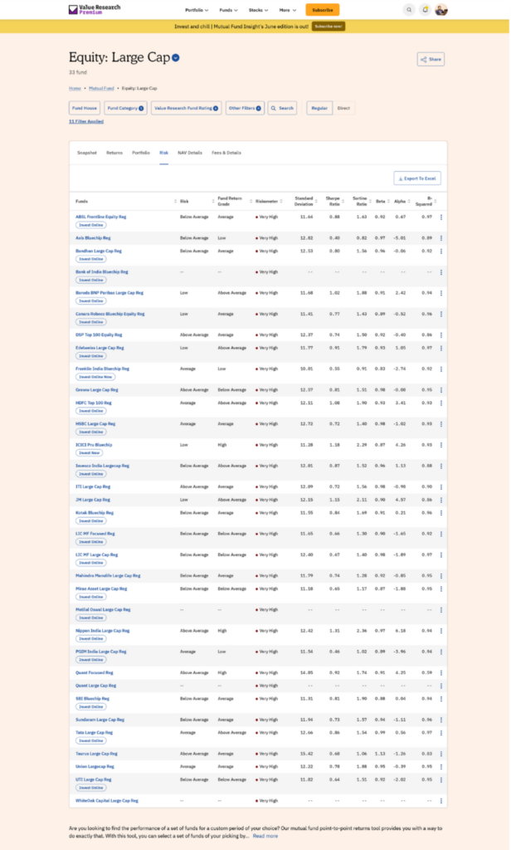Open three-dot menu for Axis Bluechip Reg

pyautogui.click(x=441, y=238)
